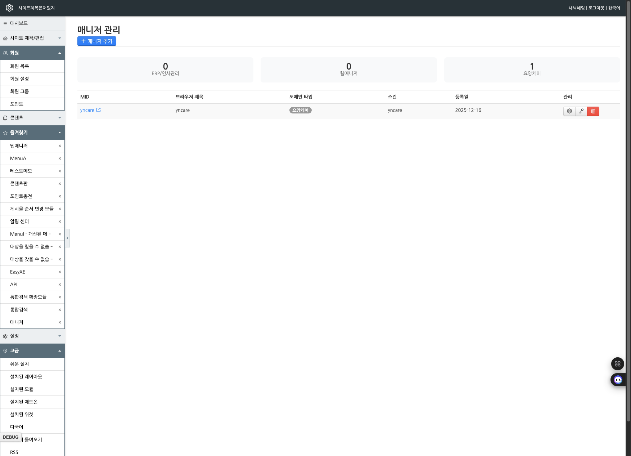This screenshot has height=456, width=631.
Task: Delete yncare with the red trash icon
Action: click(593, 111)
